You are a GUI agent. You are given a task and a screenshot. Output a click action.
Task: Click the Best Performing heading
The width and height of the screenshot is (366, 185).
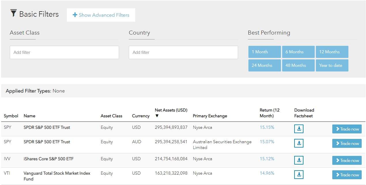(x=269, y=33)
